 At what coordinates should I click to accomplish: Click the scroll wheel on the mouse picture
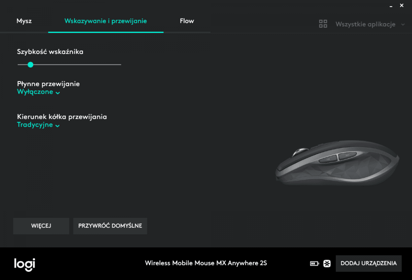(301, 152)
